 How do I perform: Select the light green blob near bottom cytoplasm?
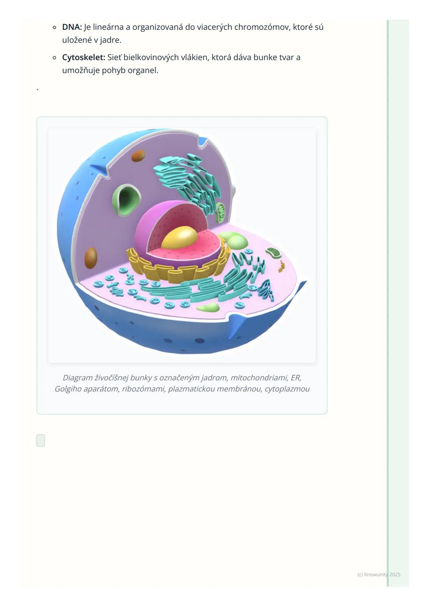(208, 308)
